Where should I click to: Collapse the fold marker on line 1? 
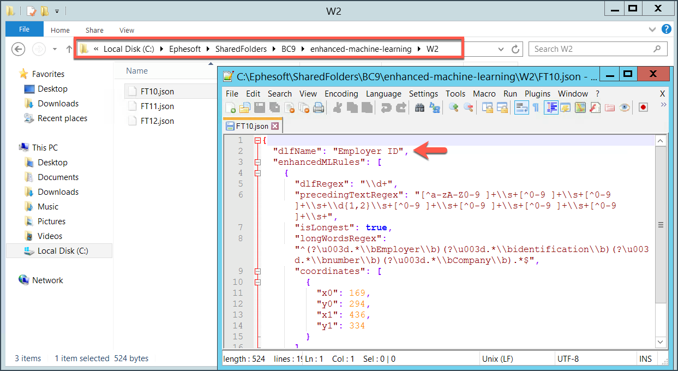click(257, 140)
